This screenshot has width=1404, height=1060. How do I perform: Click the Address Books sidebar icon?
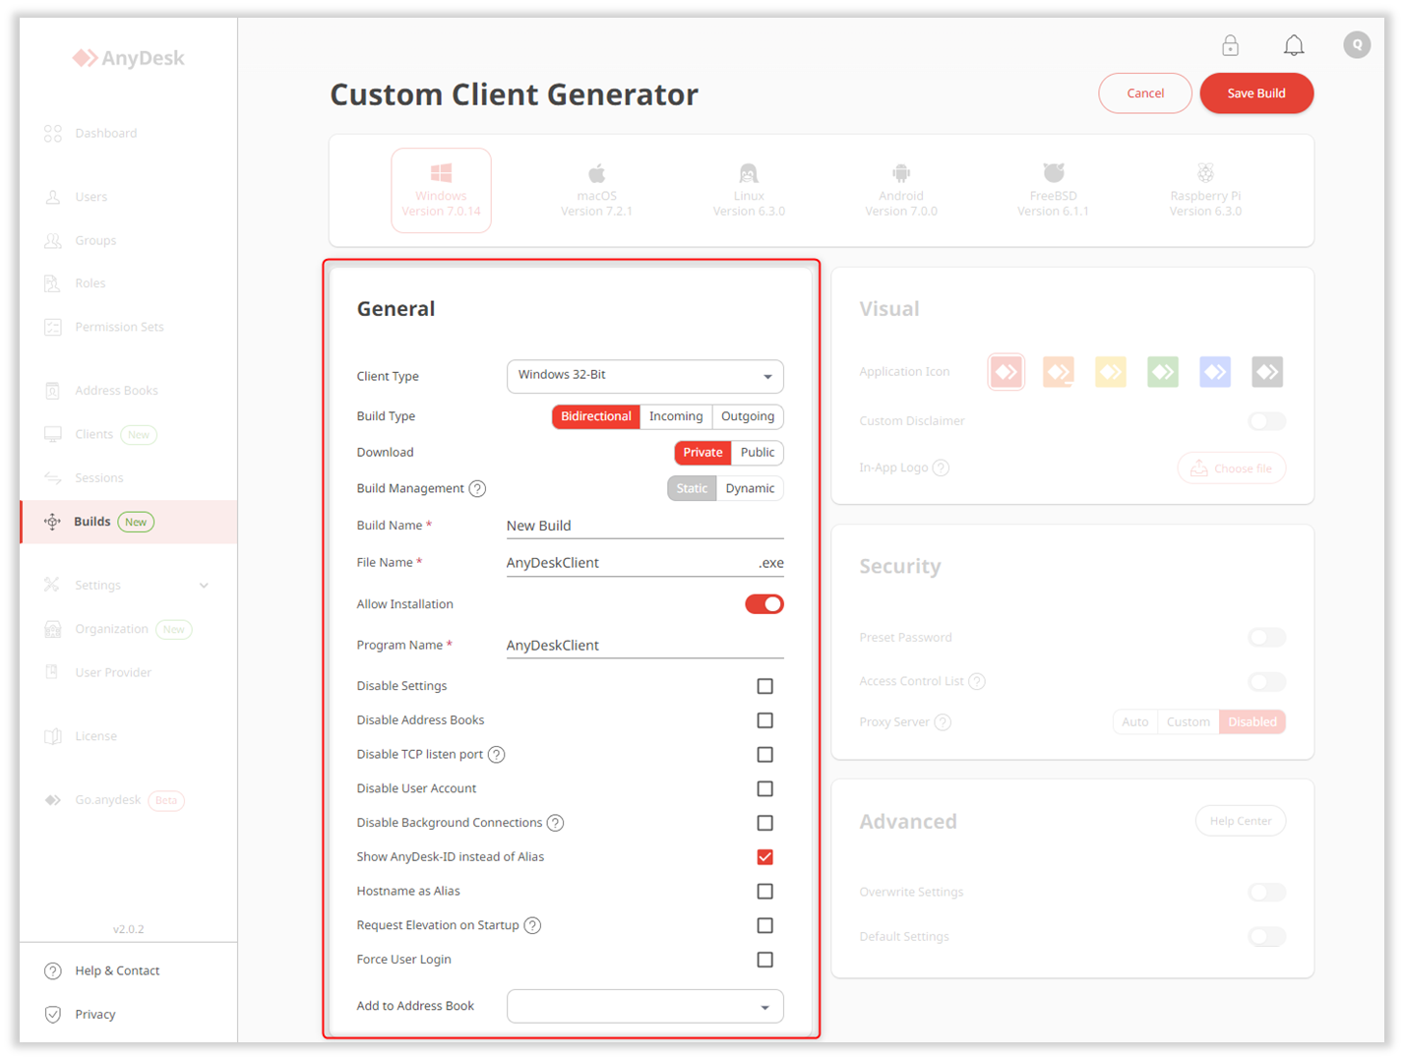coord(53,391)
